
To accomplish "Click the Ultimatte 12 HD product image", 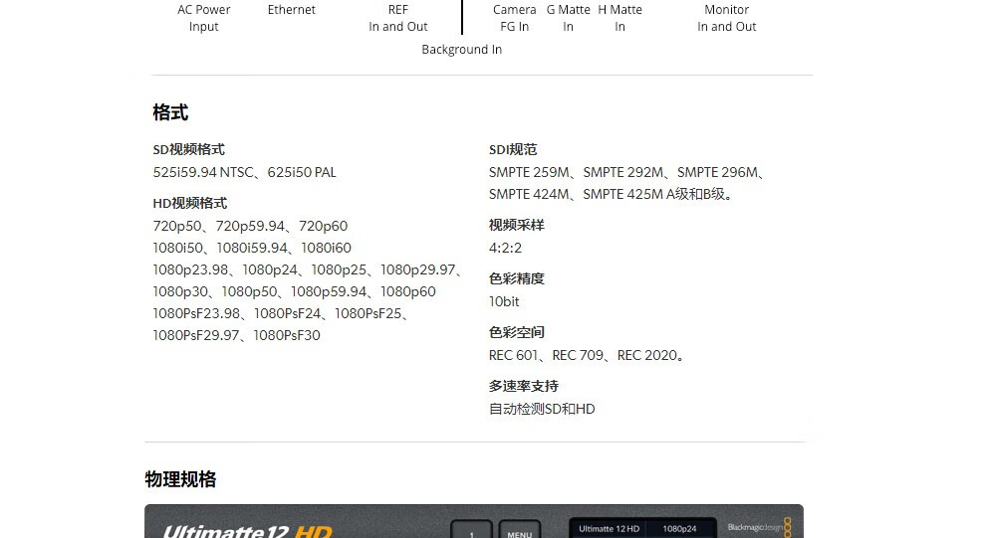I will [x=473, y=521].
